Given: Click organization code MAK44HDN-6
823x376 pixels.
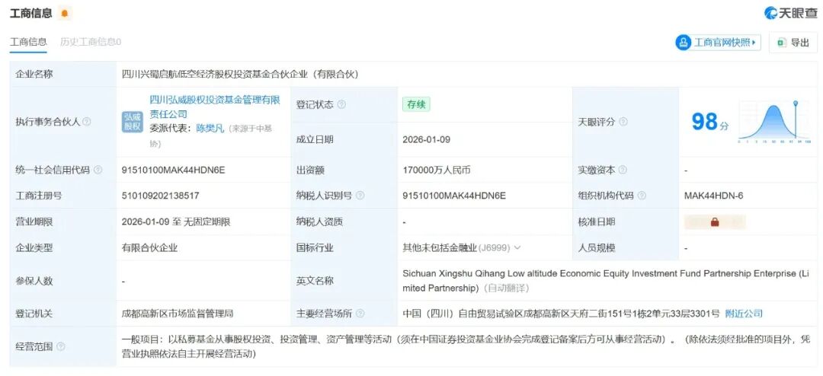Looking at the screenshot, I should (x=714, y=196).
